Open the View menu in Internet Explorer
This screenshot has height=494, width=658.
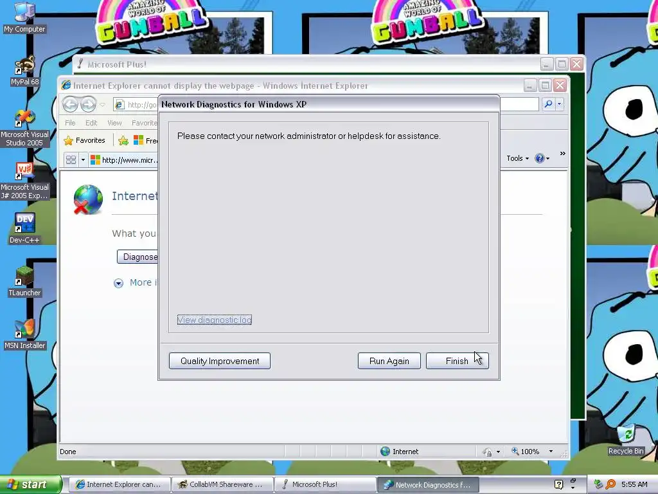(114, 123)
